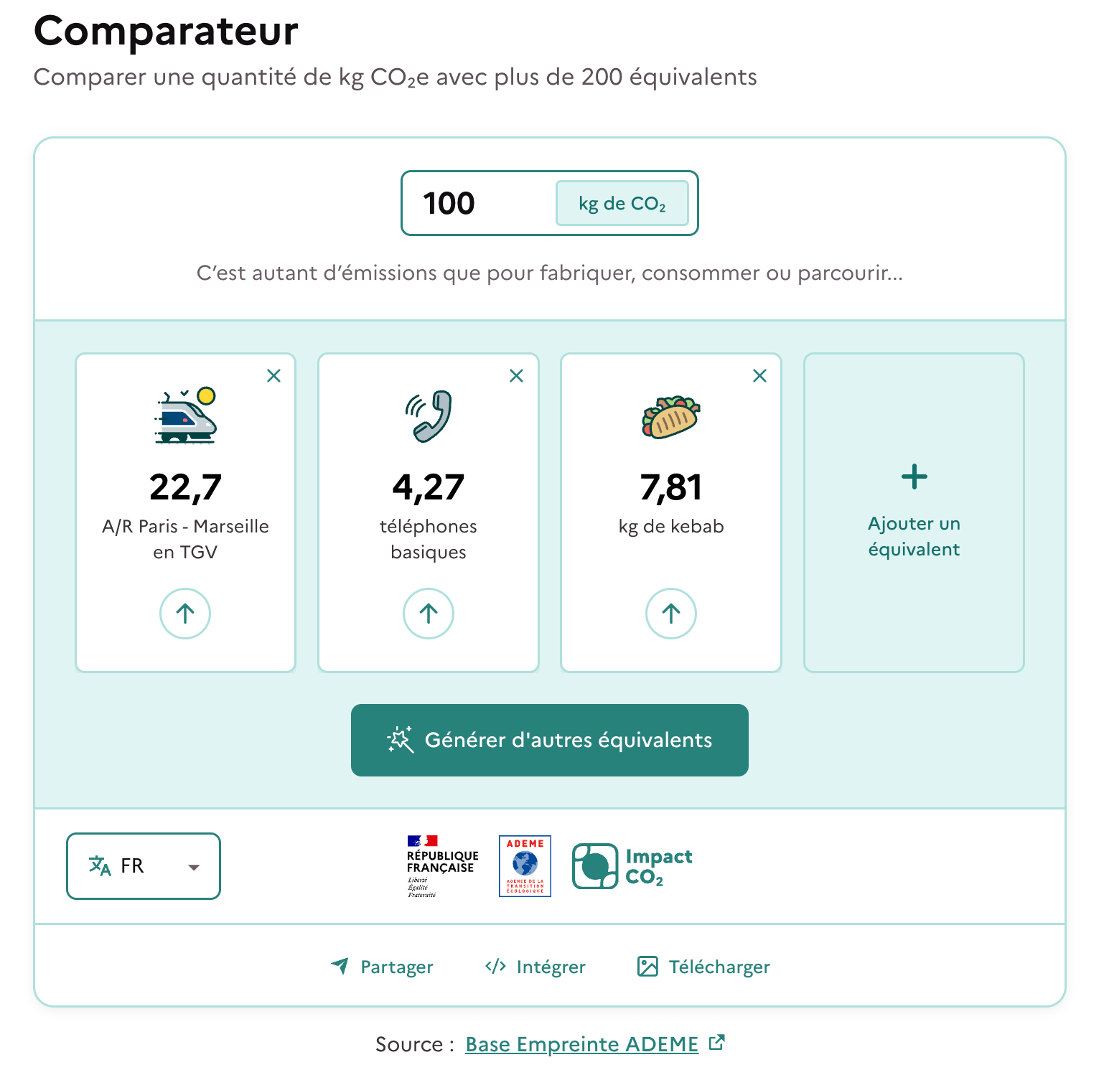Remove the kg de kebab equivalent
Image resolution: width=1104 pixels, height=1075 pixels.
759,375
